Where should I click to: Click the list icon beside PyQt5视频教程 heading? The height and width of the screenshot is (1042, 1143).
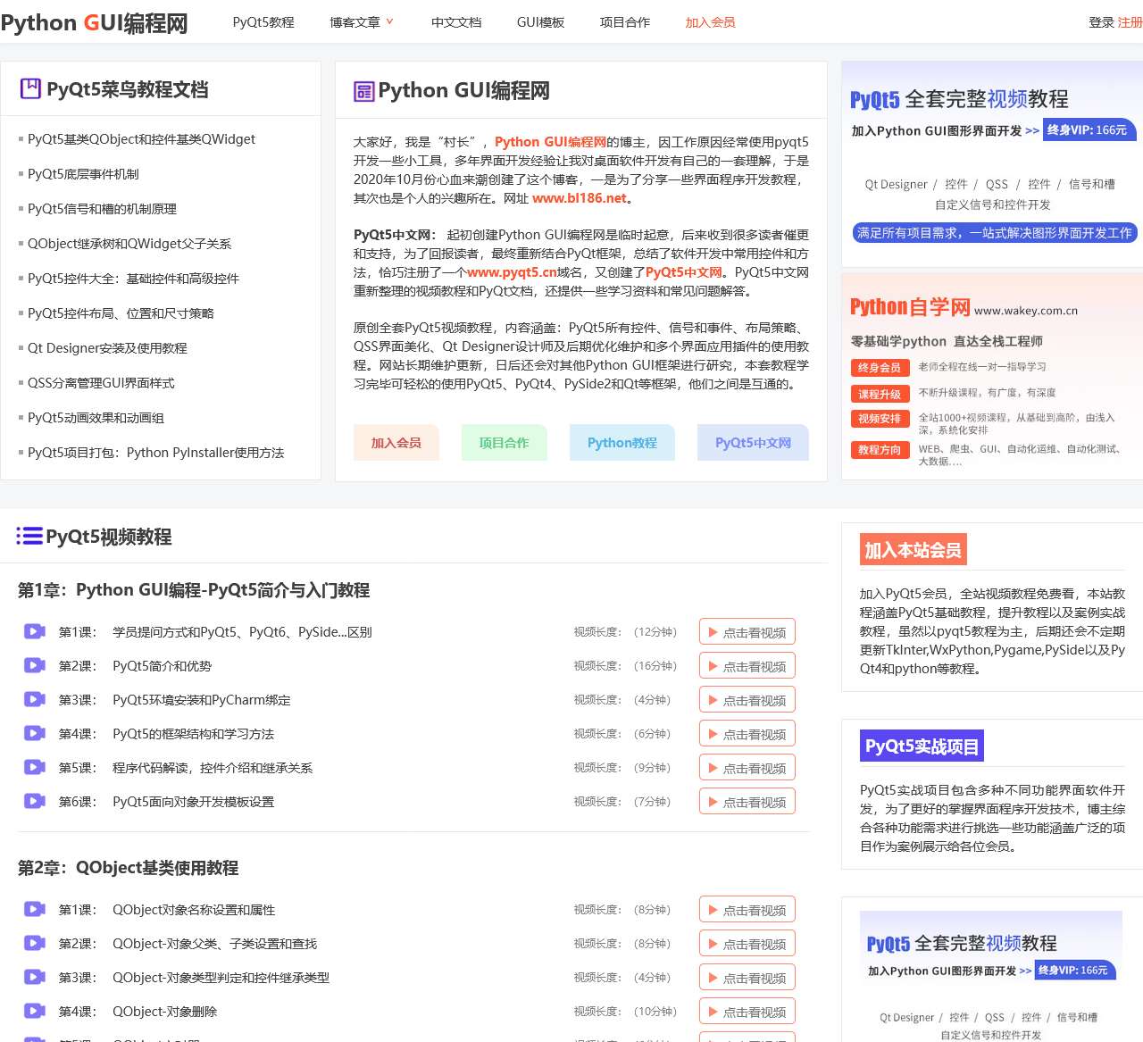pyautogui.click(x=29, y=536)
